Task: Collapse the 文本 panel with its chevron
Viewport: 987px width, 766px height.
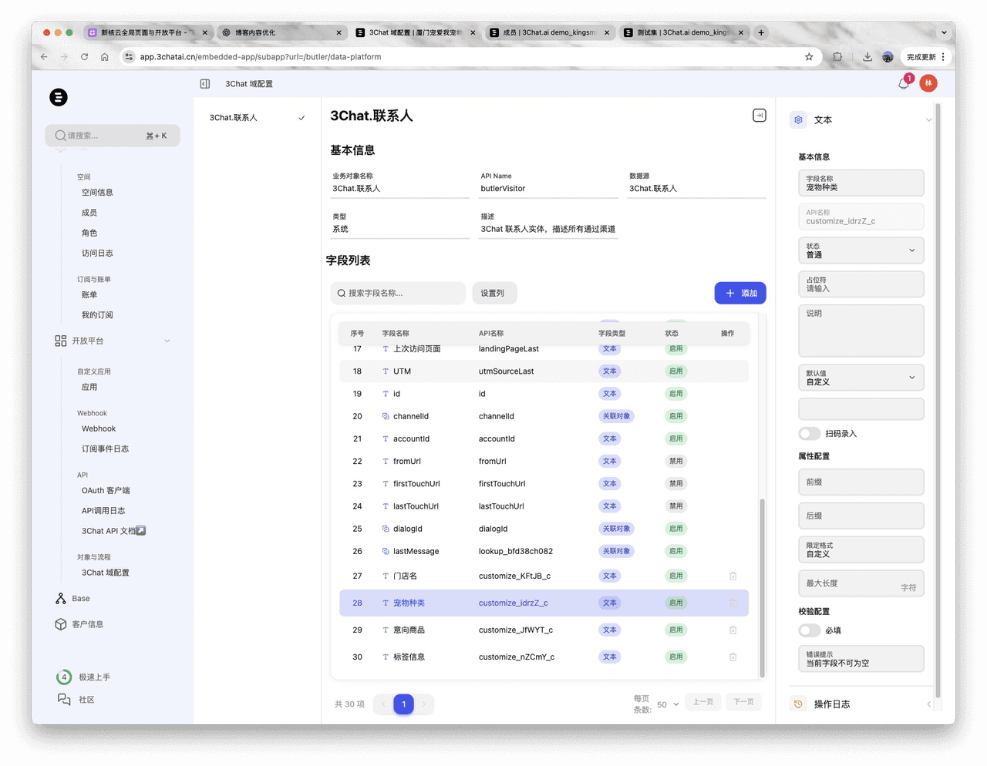Action: click(928, 120)
